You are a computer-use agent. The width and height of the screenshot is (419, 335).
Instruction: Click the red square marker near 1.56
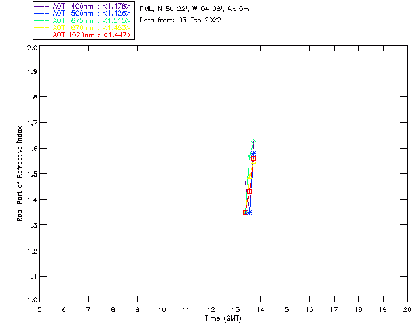pyautogui.click(x=253, y=159)
